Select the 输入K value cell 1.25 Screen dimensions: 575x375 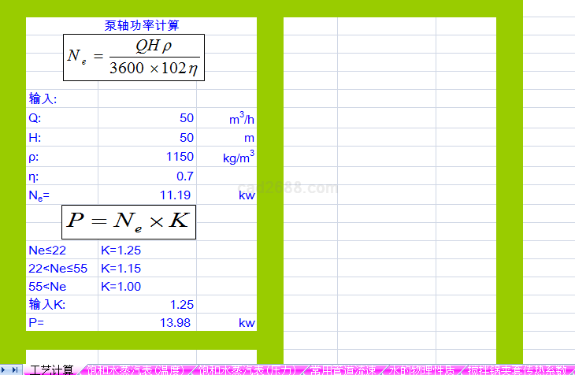point(147,304)
